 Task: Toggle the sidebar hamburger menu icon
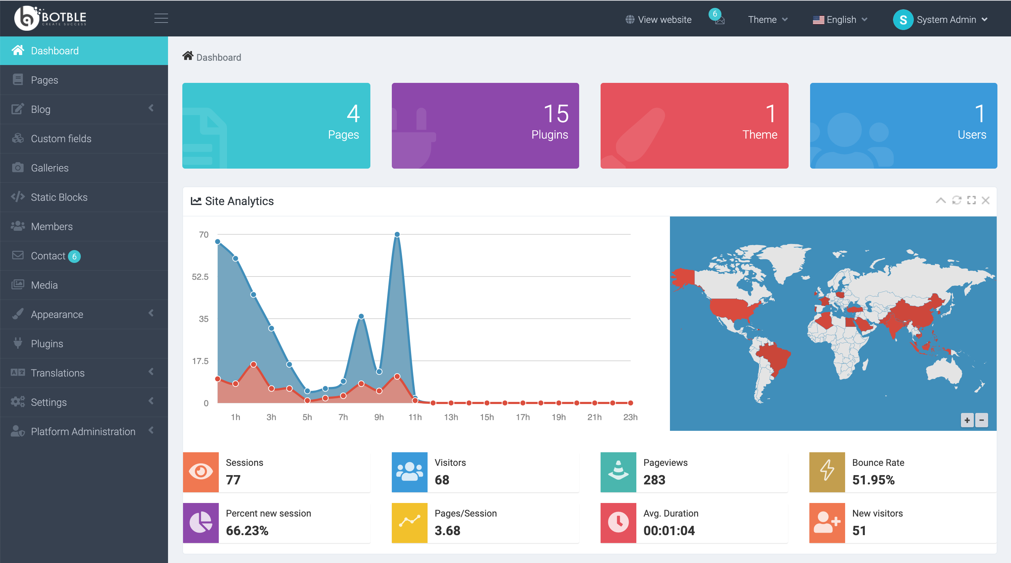[161, 19]
